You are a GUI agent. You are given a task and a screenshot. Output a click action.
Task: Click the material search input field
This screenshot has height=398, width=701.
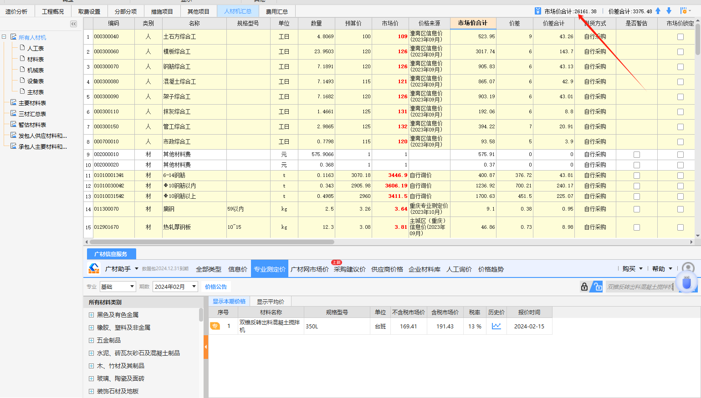641,287
